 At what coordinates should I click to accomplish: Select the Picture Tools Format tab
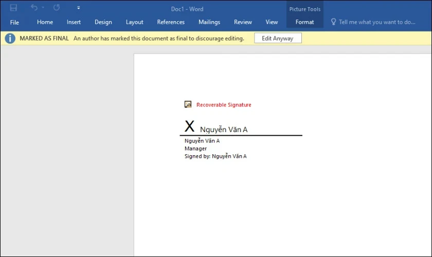click(304, 22)
